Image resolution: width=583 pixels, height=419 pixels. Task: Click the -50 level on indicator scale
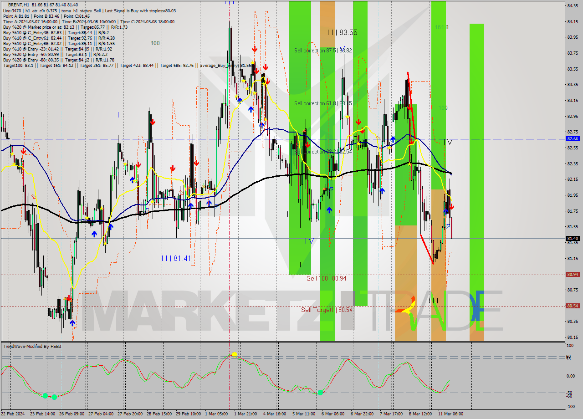point(570,393)
